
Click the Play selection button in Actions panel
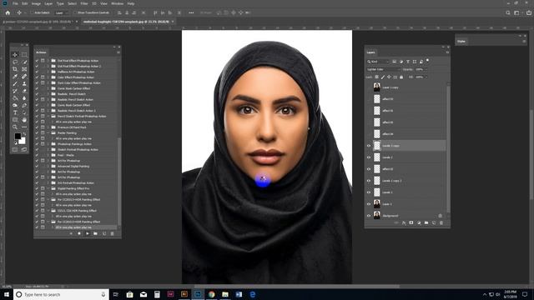87,233
